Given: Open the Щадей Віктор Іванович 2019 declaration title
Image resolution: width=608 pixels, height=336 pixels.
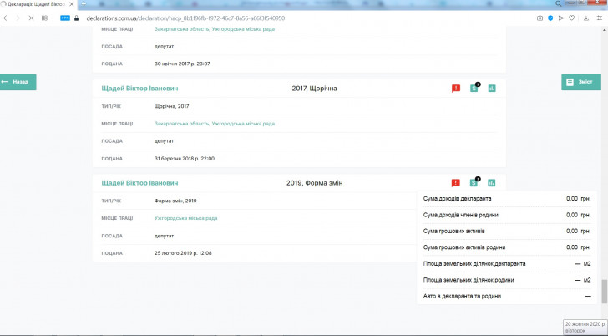Looking at the screenshot, I should [x=139, y=183].
